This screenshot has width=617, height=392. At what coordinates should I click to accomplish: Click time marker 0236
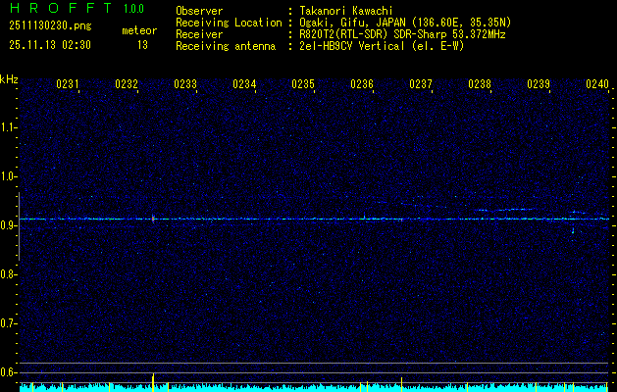click(362, 83)
